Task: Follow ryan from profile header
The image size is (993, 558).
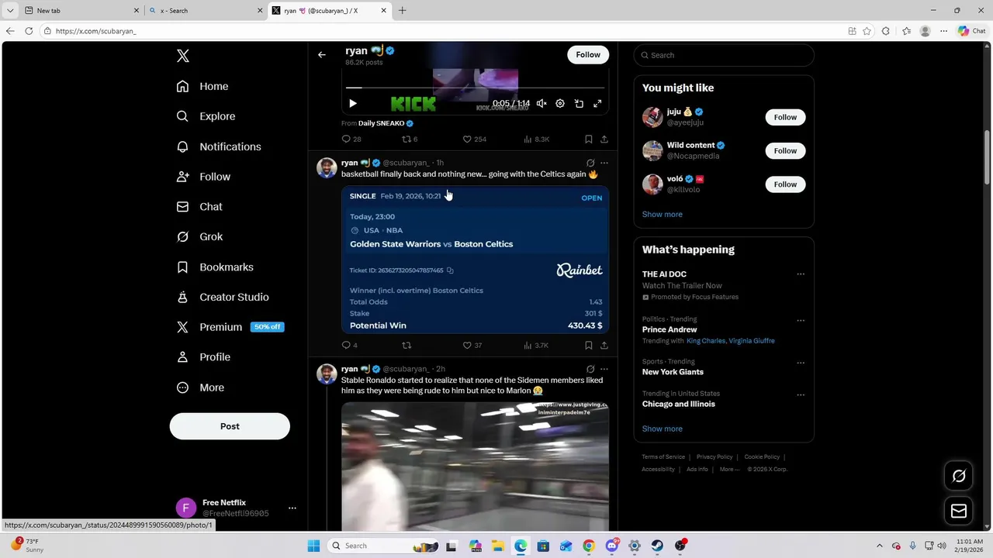Action: (588, 54)
